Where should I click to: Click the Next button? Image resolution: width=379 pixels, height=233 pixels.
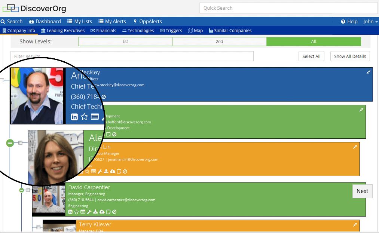coord(362,191)
